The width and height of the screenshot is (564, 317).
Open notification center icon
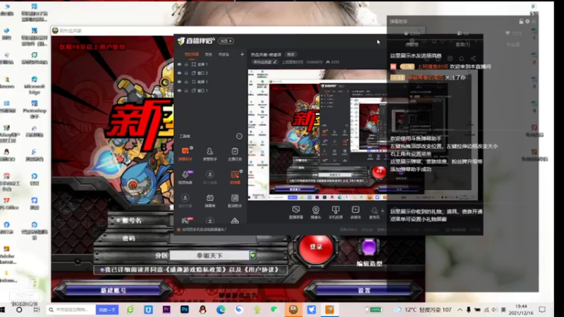542,309
